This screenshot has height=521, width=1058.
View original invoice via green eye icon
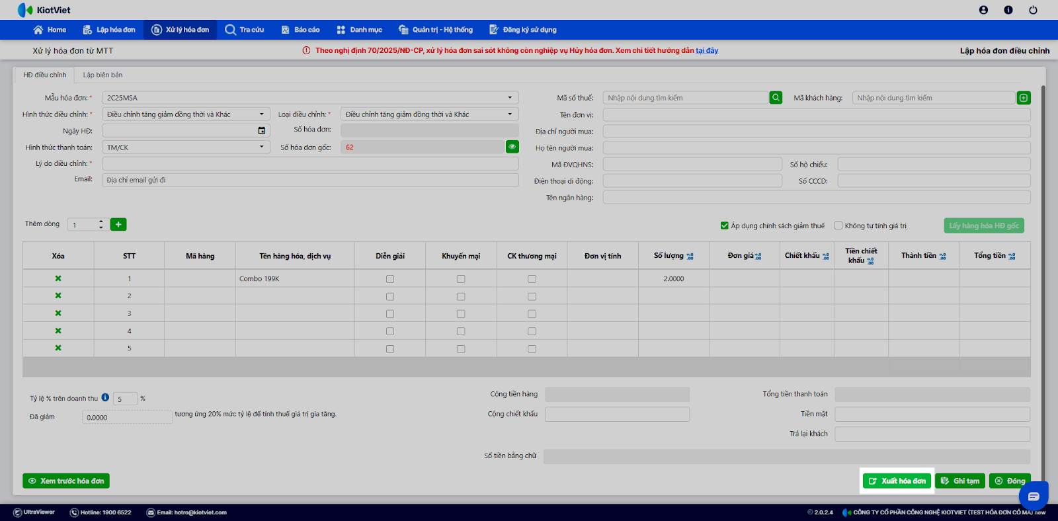point(512,147)
